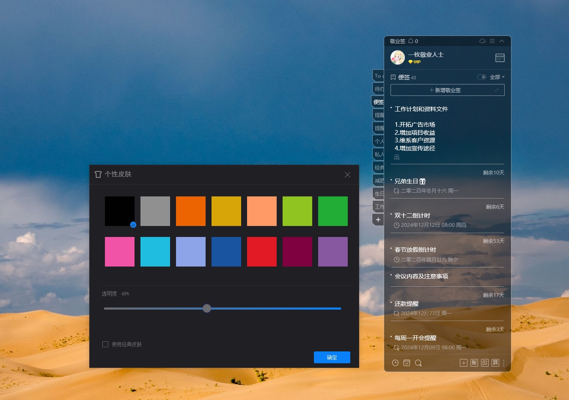Open the vertical three-dot more menu

[503, 363]
